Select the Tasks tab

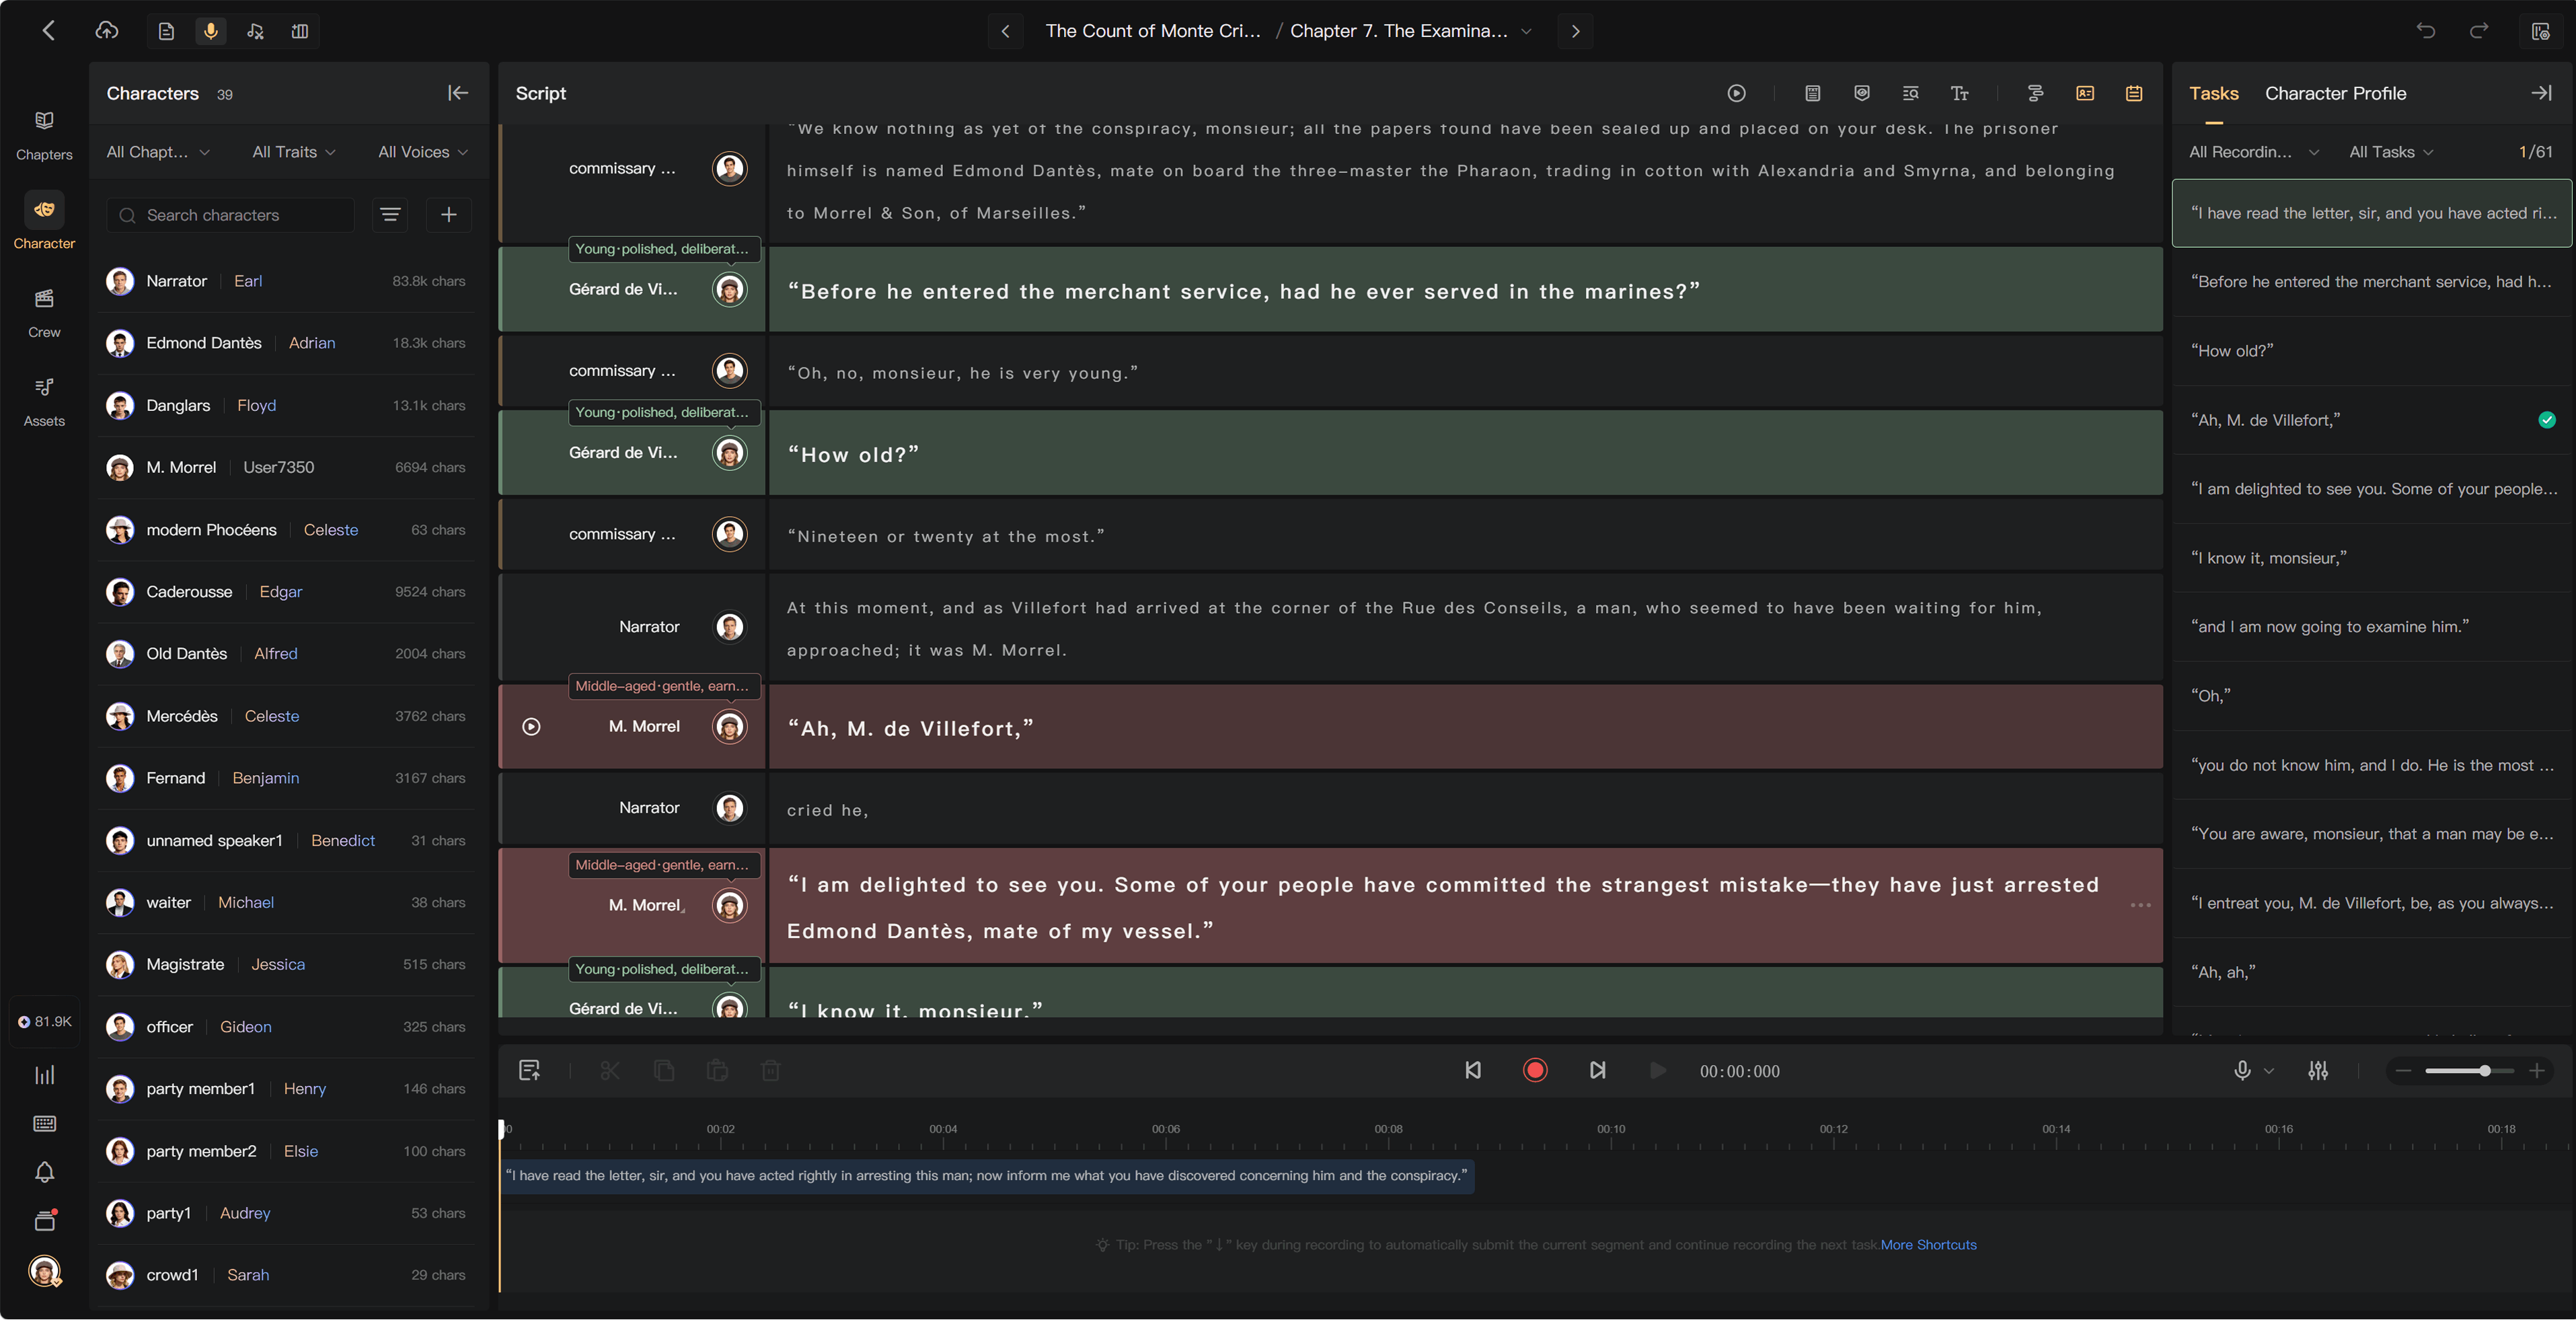[2214, 93]
